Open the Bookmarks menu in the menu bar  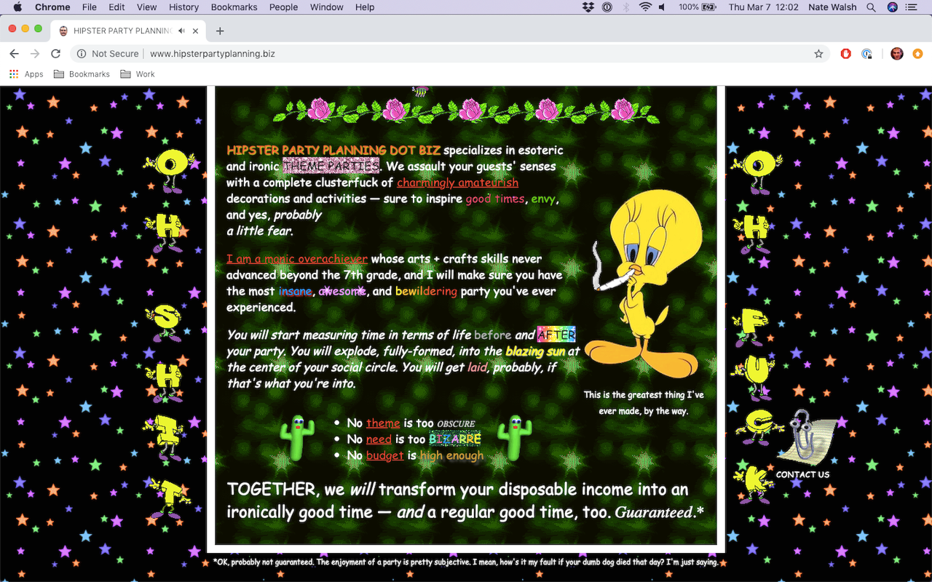pos(234,7)
